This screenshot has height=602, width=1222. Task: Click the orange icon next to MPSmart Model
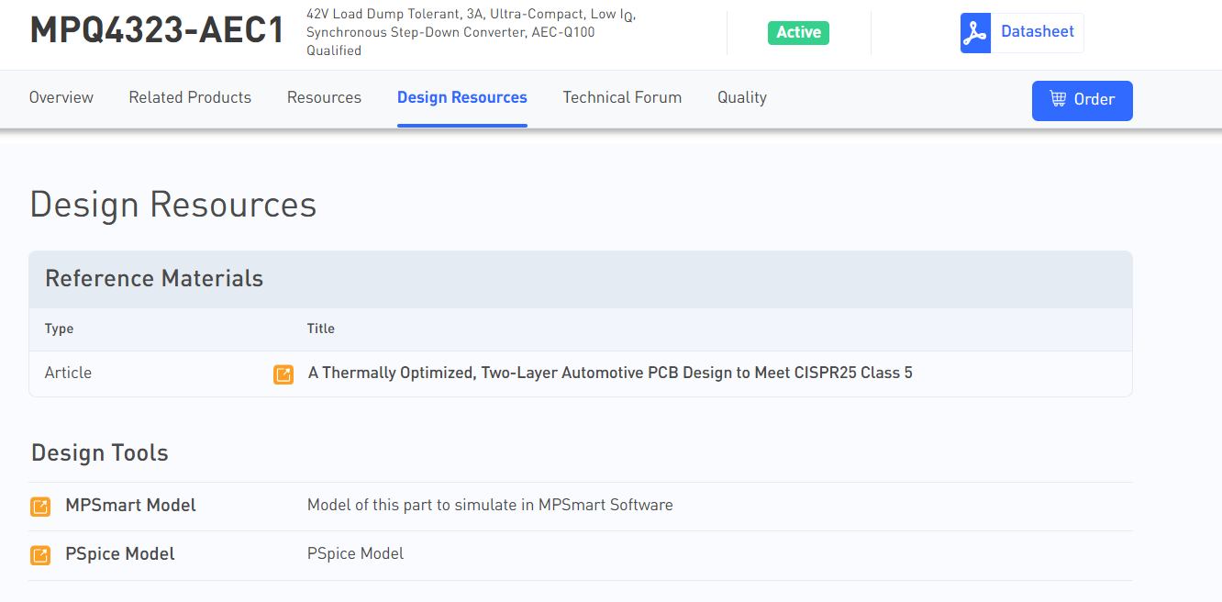tap(40, 507)
